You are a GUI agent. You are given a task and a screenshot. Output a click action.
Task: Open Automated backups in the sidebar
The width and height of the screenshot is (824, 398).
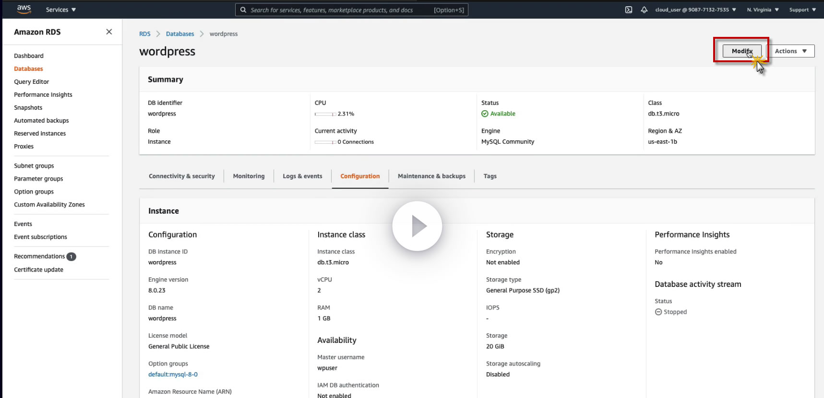pos(41,121)
